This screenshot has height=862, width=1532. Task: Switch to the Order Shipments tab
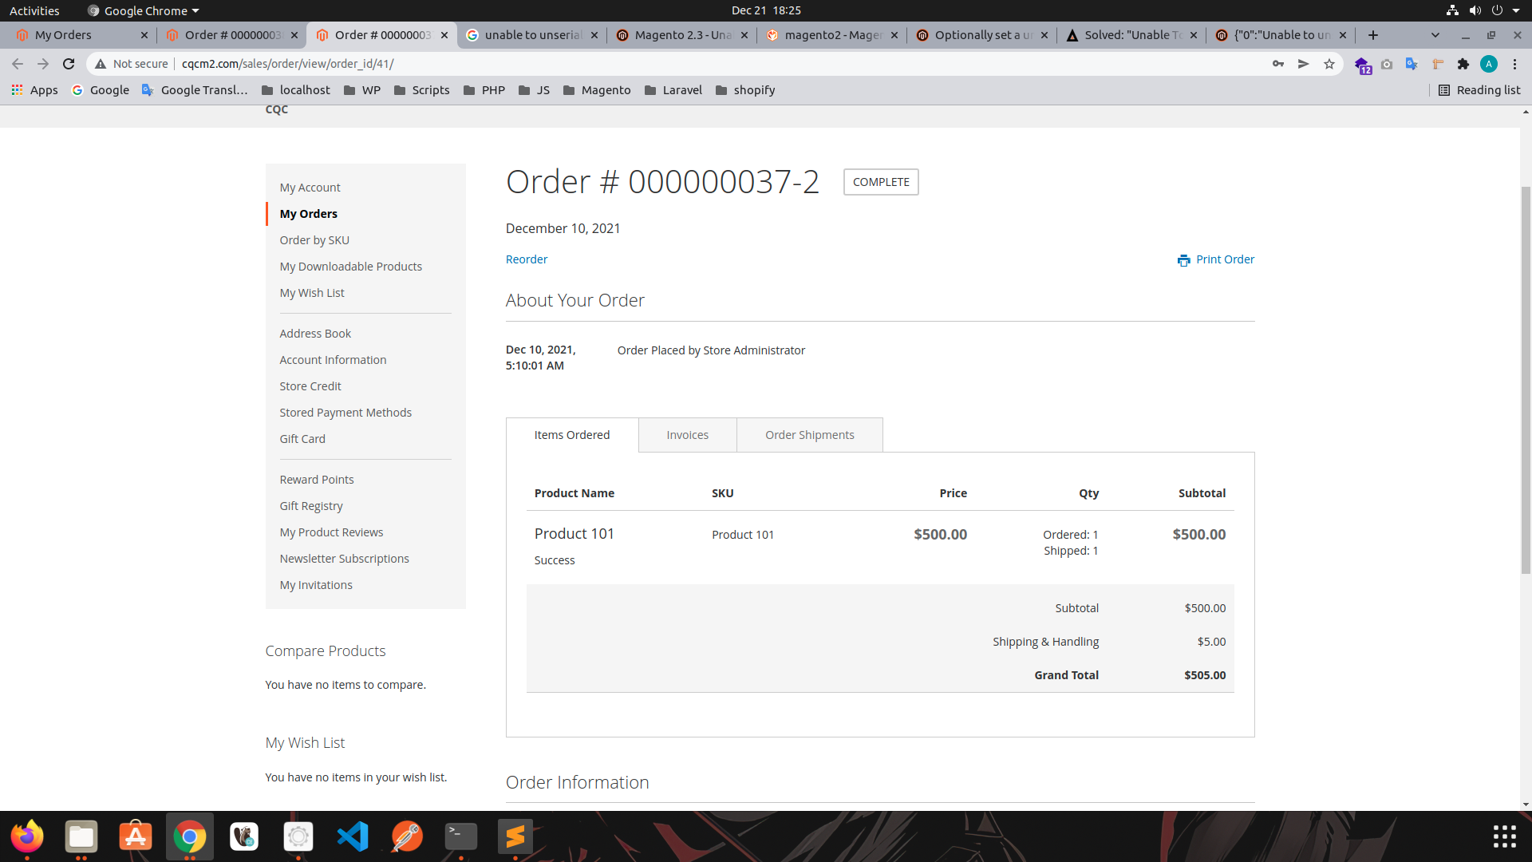click(809, 435)
